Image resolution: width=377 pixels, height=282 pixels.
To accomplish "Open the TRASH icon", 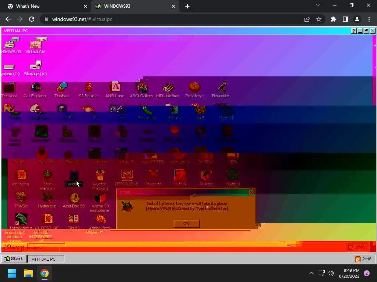I will tap(21, 200).
